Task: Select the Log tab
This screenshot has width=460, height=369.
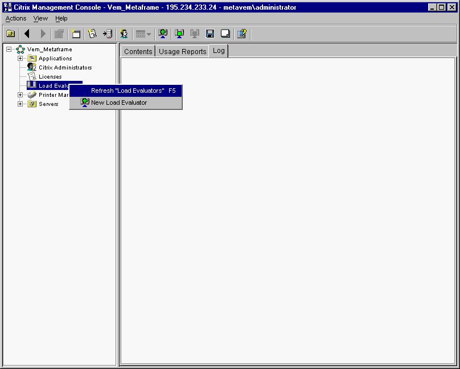Action: pyautogui.click(x=219, y=51)
